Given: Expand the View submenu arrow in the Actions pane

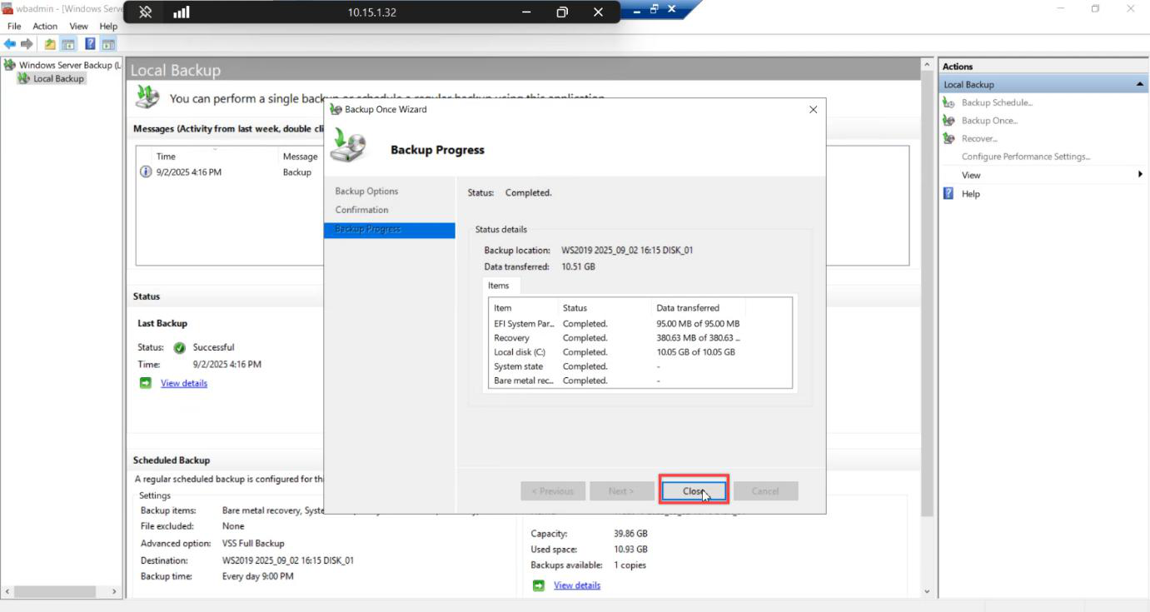Looking at the screenshot, I should click(1140, 175).
